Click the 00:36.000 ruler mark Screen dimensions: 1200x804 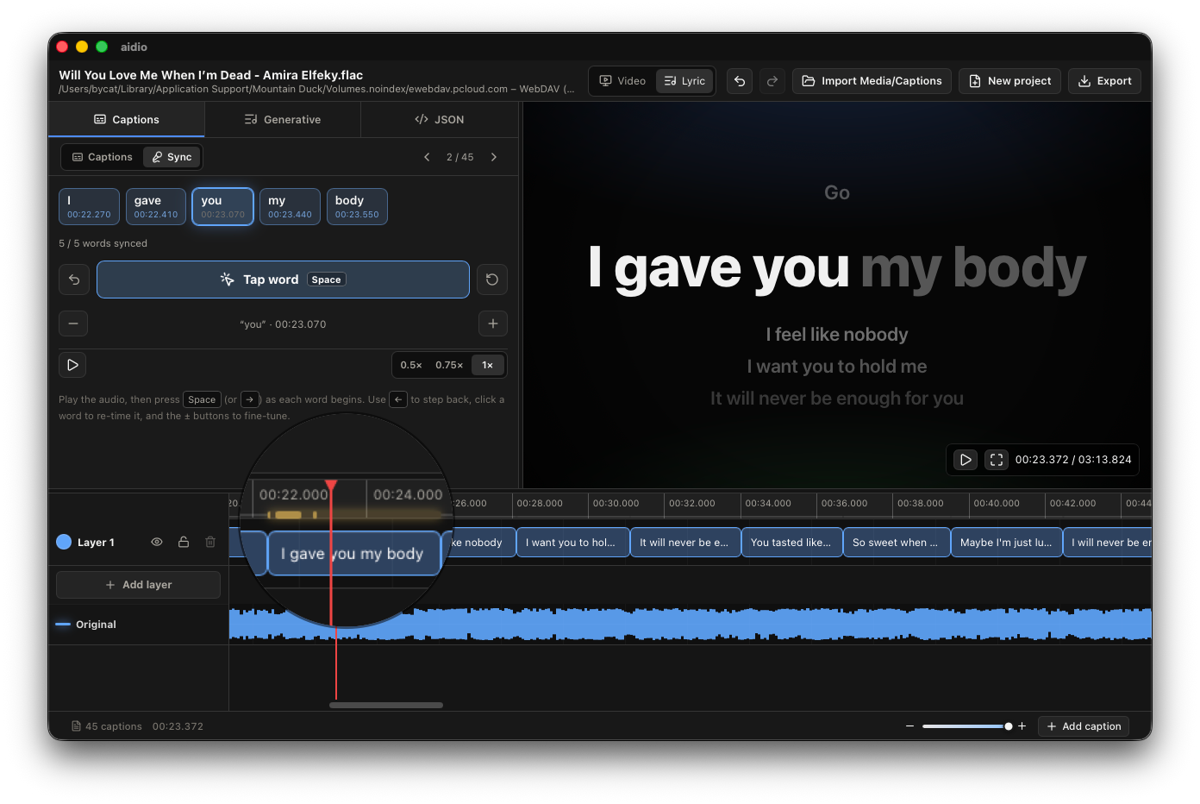pos(844,503)
